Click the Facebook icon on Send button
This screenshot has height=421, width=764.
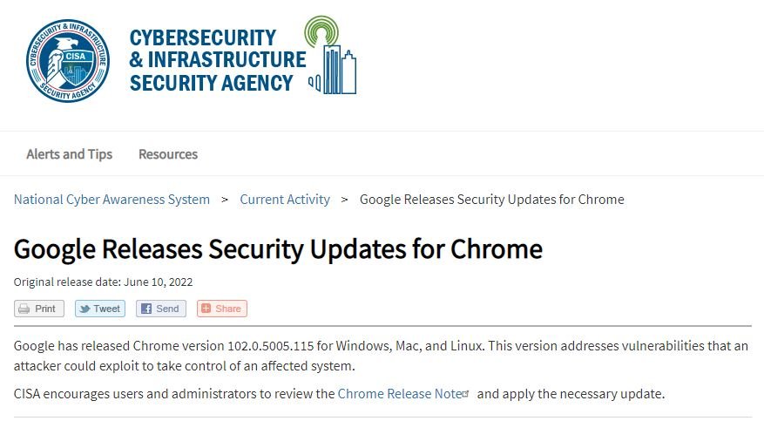[x=146, y=309]
